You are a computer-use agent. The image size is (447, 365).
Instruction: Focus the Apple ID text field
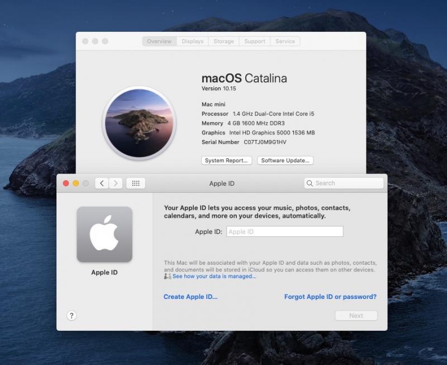tap(285, 232)
